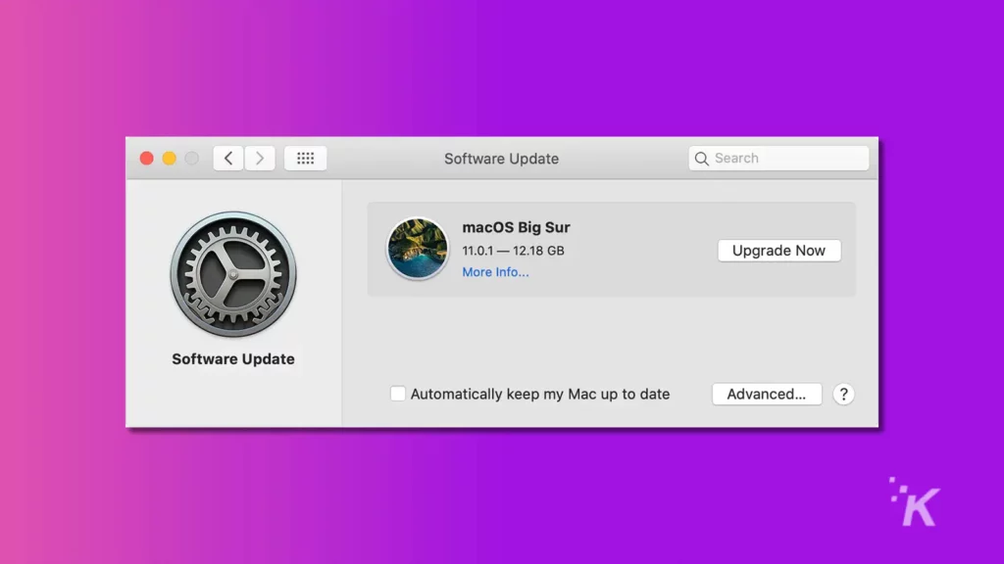1004x564 pixels.
Task: Click the 11.0.1 — 12.18 GB text
Action: (x=514, y=251)
